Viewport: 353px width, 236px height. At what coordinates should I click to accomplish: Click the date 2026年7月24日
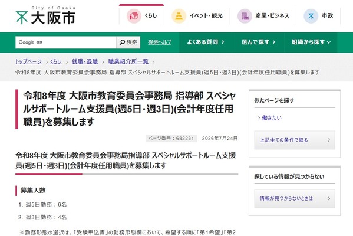(x=220, y=139)
